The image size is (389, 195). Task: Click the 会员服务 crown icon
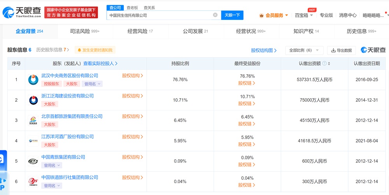(261, 16)
